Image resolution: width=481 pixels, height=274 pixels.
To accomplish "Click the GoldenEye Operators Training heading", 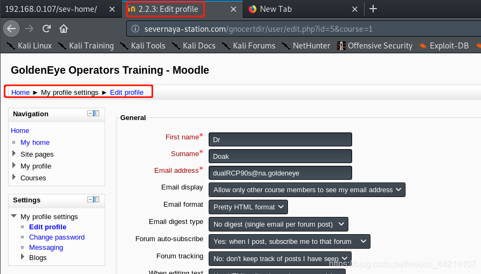I will coord(110,70).
